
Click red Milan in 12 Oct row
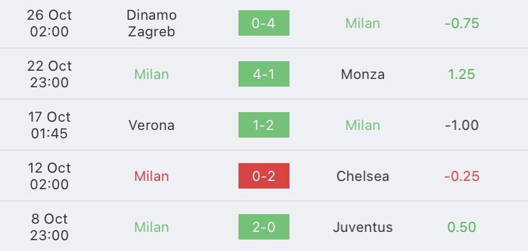152,176
